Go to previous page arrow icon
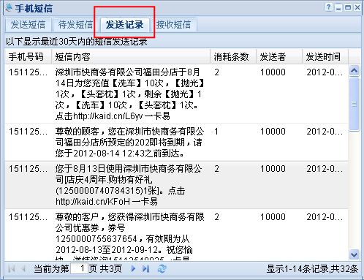 coord(23,269)
